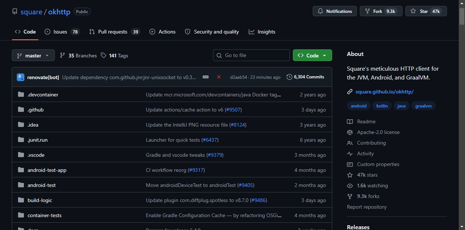
Task: Click the renovate[bot] avatar icon
Action: [21, 77]
